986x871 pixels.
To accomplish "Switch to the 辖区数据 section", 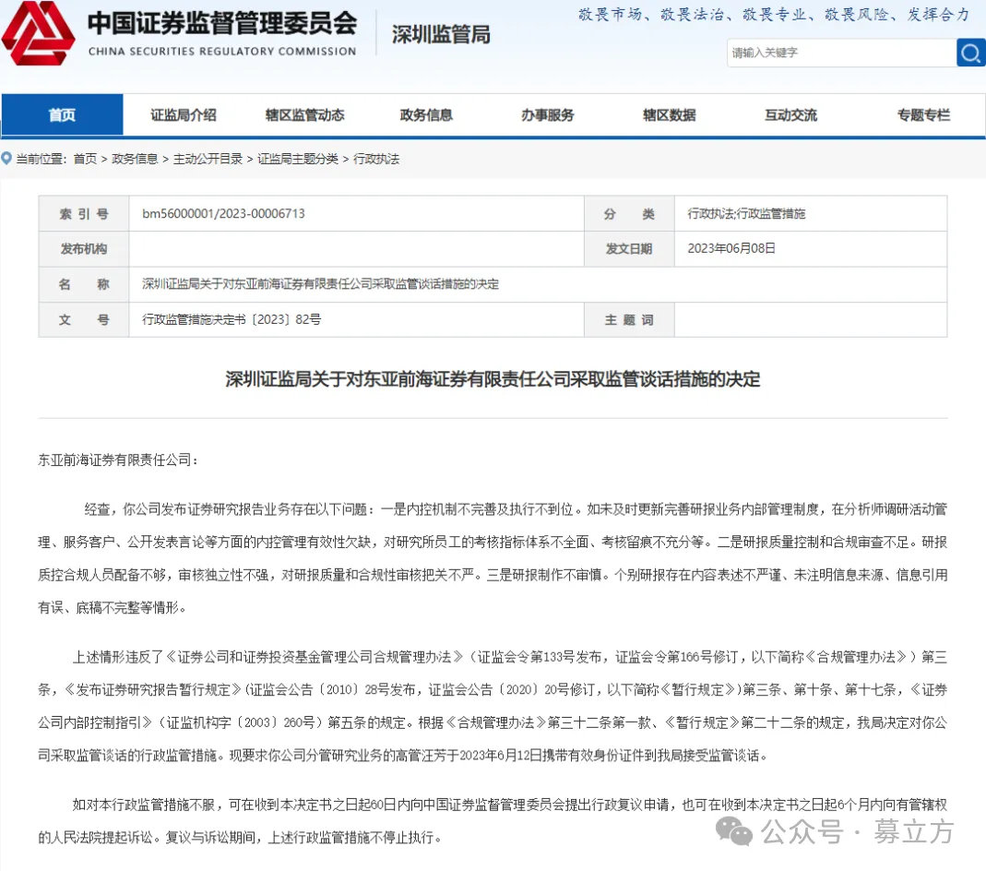I will [x=669, y=115].
